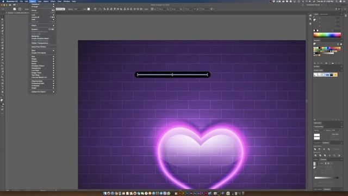Click the Fill and Stroke indicator in the toolbar
Screen dimensions: 348x196
point(2,101)
